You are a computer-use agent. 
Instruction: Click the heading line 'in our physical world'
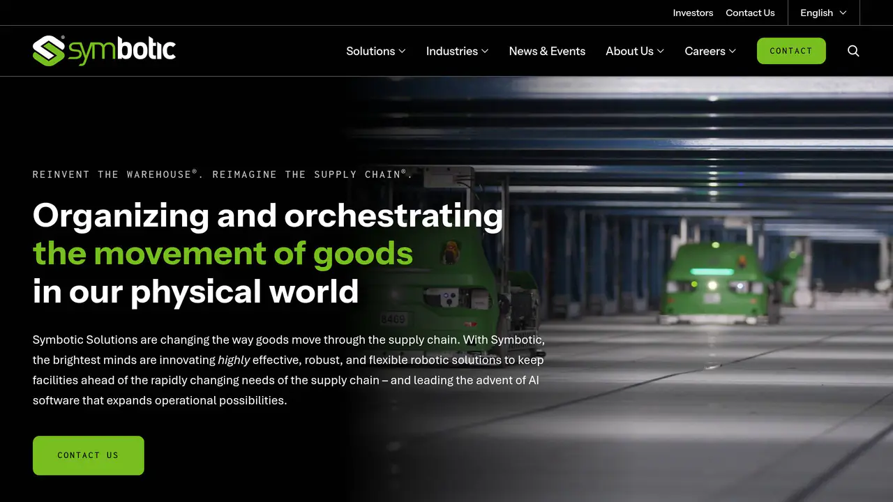tap(195, 291)
